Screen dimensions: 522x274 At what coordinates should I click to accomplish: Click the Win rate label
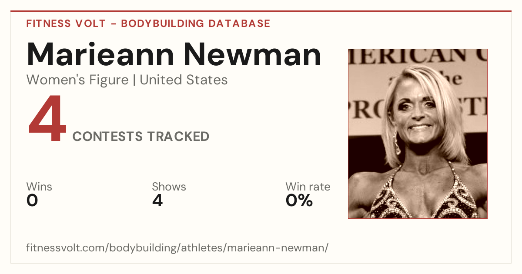pyautogui.click(x=308, y=187)
